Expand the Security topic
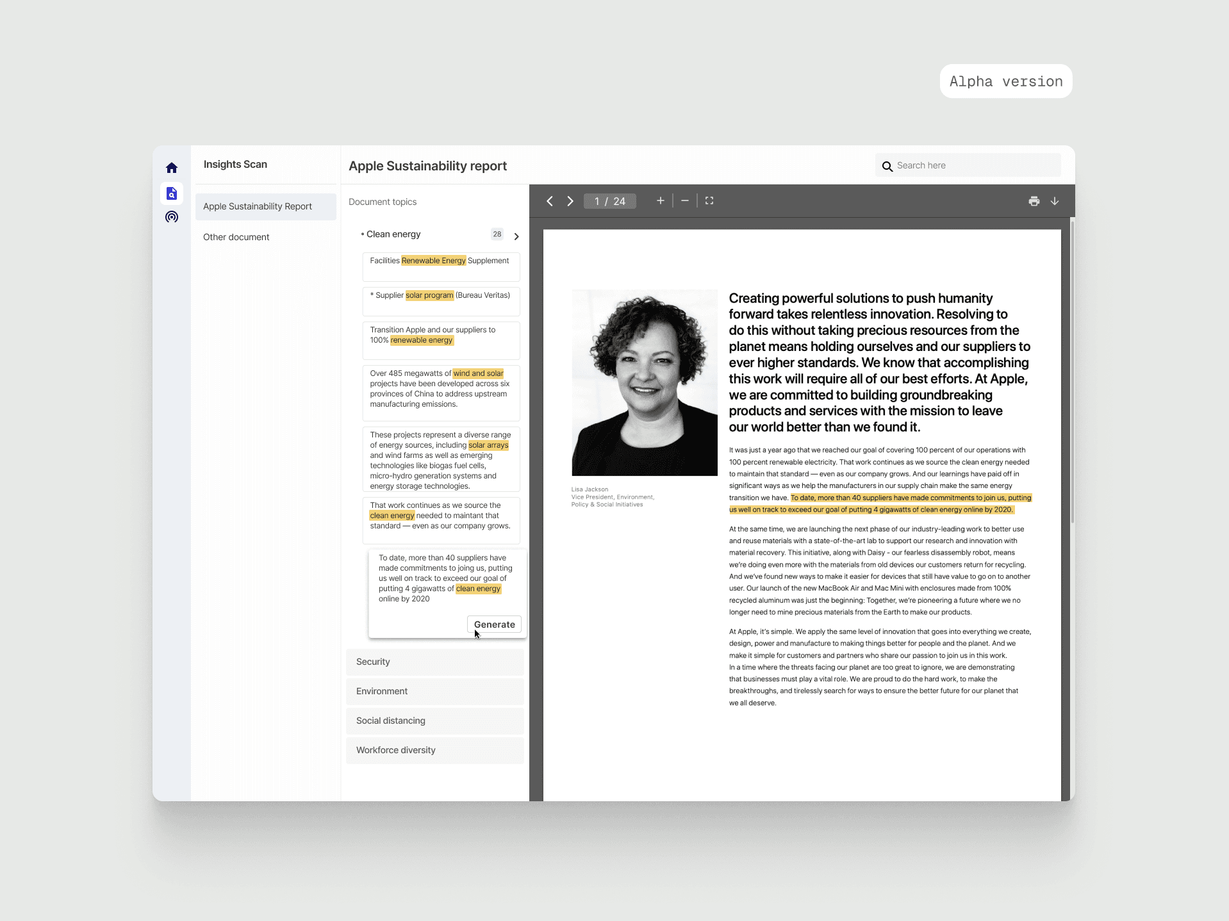This screenshot has height=921, width=1229. 435,662
